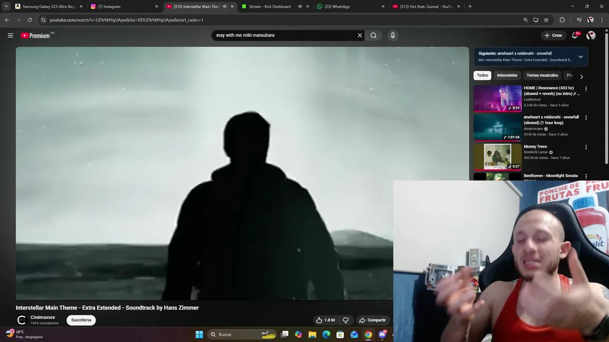Start voice search with the microphone
This screenshot has height=342, width=609.
point(393,35)
